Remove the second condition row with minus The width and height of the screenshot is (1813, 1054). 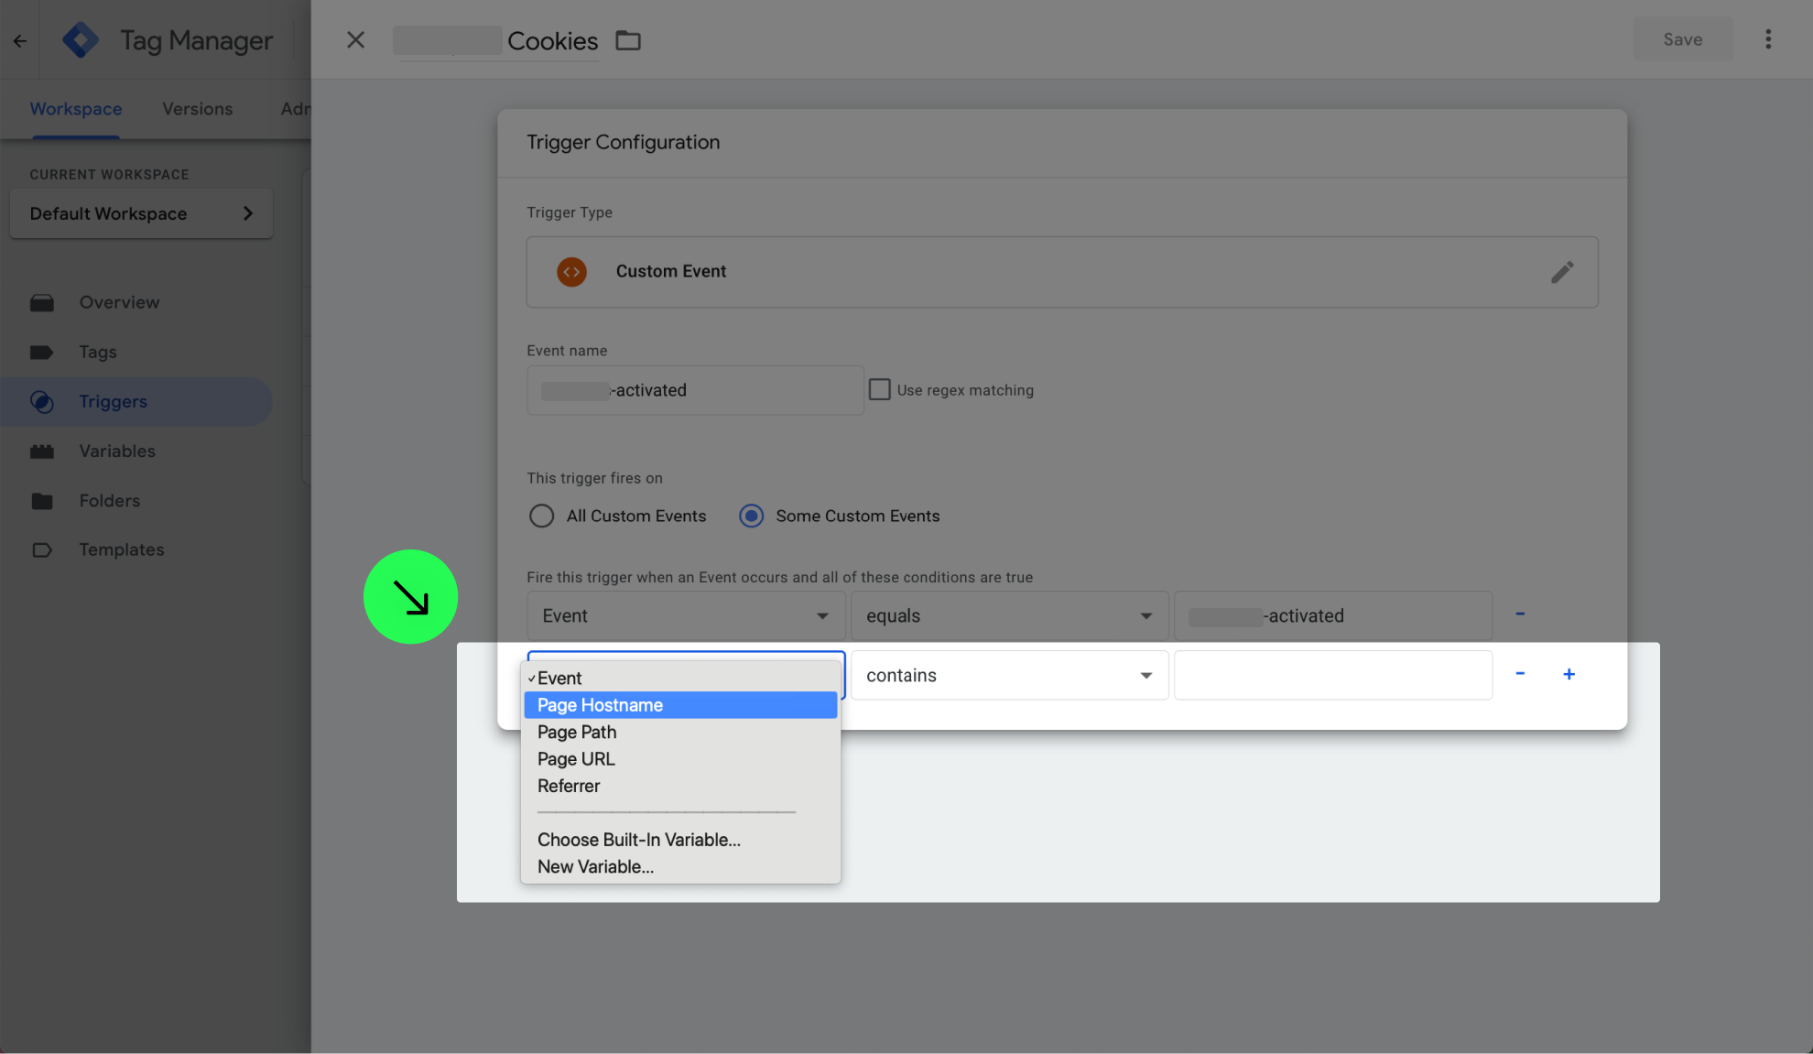coord(1520,674)
